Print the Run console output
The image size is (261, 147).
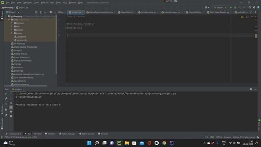(11, 111)
